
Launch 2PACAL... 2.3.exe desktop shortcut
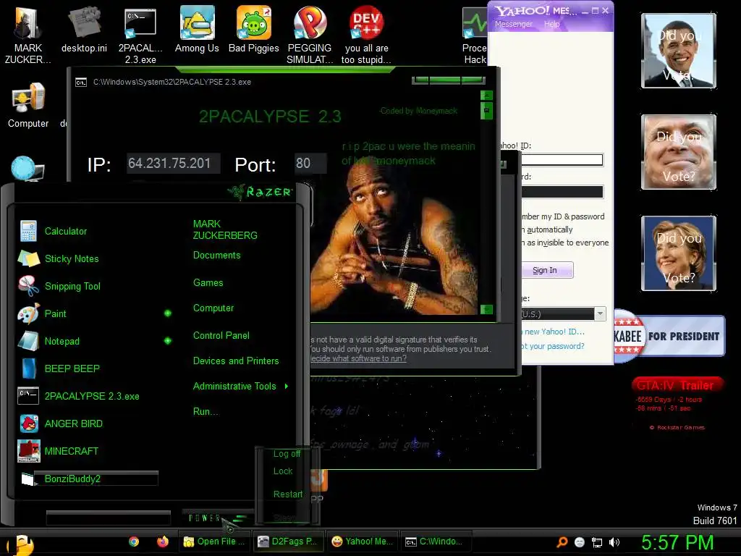[140, 34]
